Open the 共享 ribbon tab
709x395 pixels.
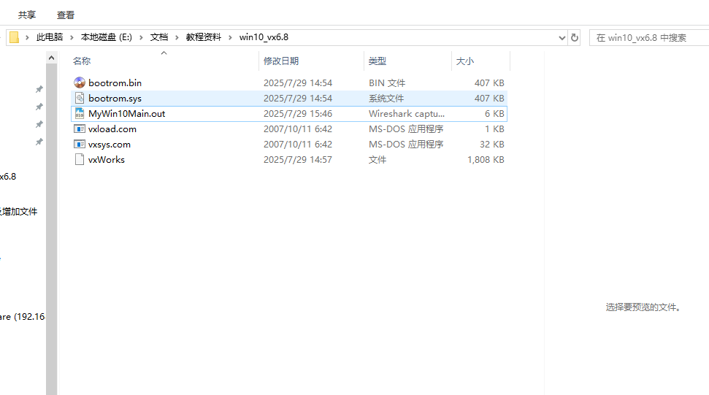pyautogui.click(x=27, y=15)
